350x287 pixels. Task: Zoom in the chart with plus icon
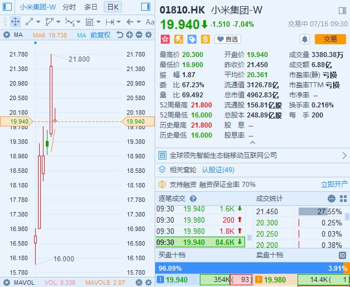point(130,35)
